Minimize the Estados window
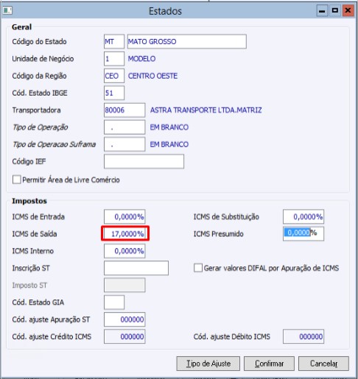The image size is (358, 379). tap(322, 11)
